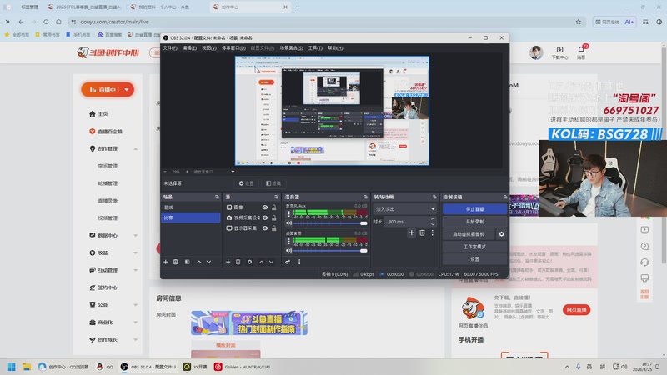Open the OBS View menu

pos(209,48)
